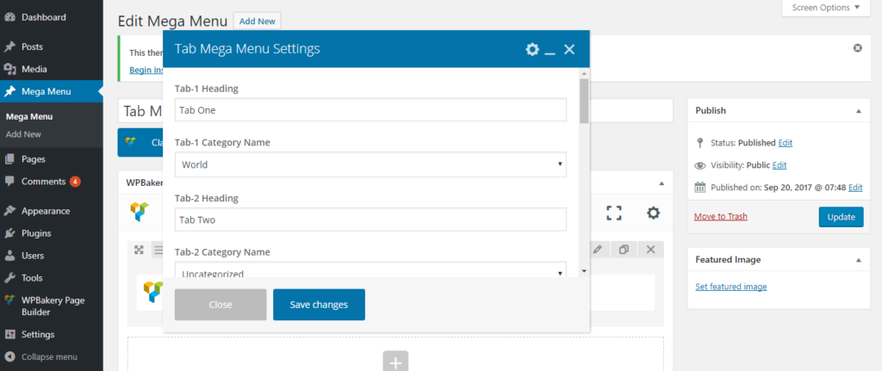Open Tab-1 Category Name dropdown

tap(370, 164)
